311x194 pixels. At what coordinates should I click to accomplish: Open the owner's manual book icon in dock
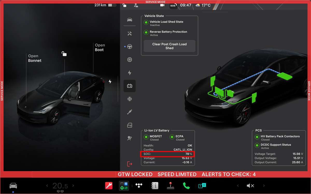pos(154,185)
